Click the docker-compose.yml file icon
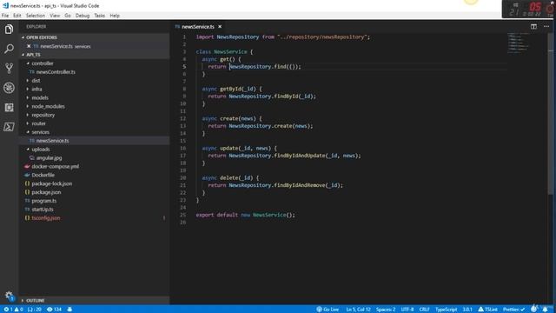 click(27, 166)
